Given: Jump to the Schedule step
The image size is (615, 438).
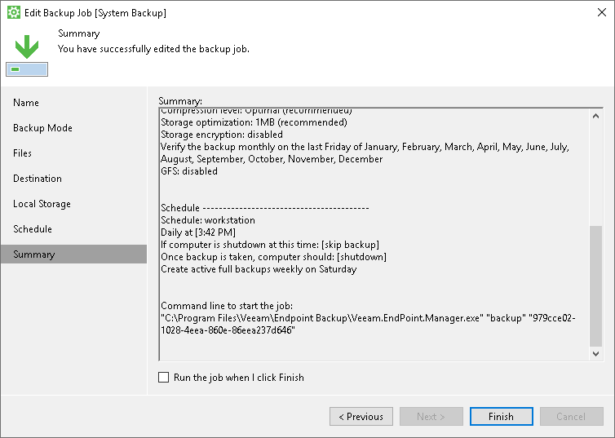Looking at the screenshot, I should pyautogui.click(x=33, y=229).
